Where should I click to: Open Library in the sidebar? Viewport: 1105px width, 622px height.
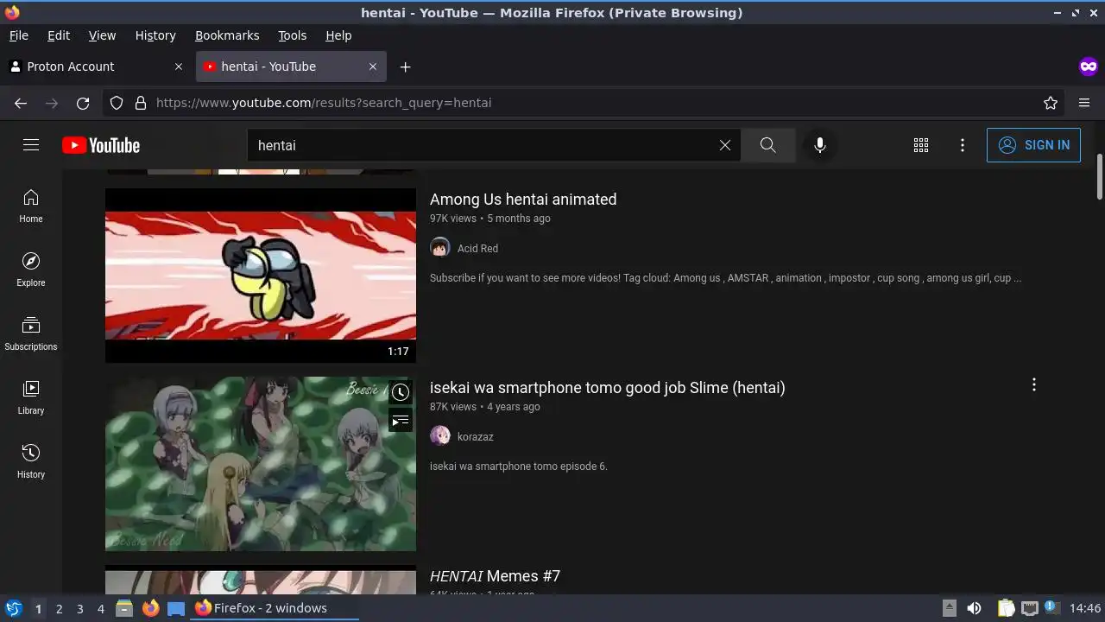click(31, 398)
